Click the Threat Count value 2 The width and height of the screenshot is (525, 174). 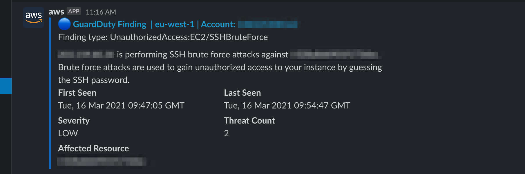coord(227,133)
